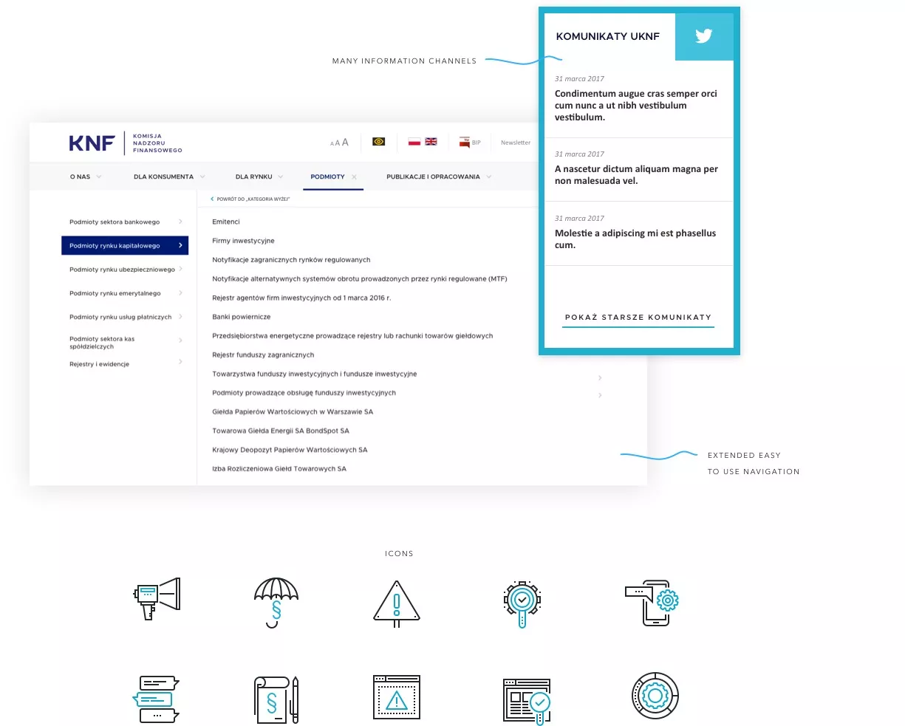This screenshot has height=726, width=905.
Task: Expand the O NAS dropdown menu
Action: pyautogui.click(x=85, y=177)
